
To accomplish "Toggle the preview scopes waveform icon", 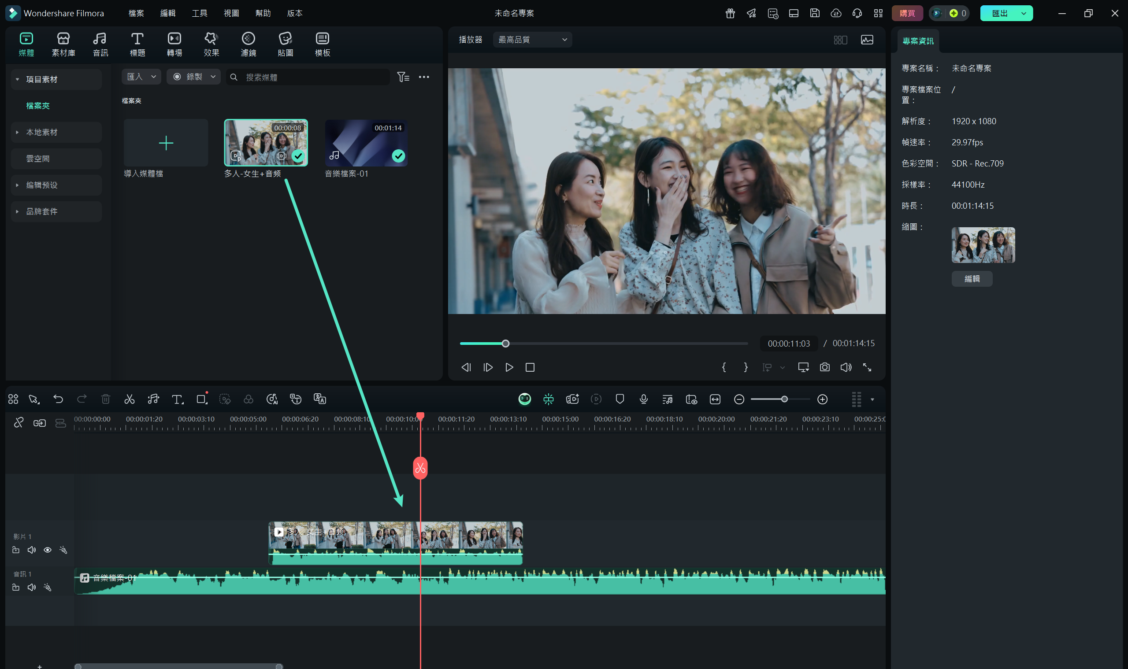I will (x=866, y=40).
